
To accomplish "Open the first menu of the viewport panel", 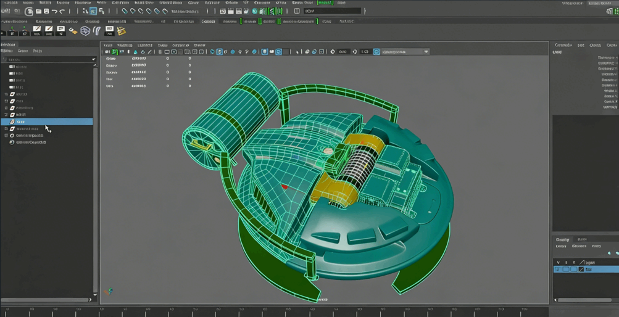I will coord(108,45).
